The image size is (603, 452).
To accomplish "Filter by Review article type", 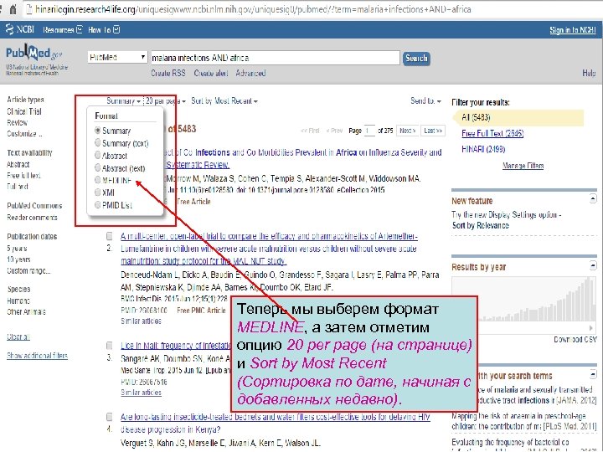I will (17, 122).
